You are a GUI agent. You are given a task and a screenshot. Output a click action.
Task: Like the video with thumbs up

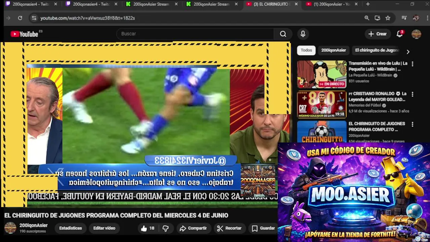tap(148, 228)
